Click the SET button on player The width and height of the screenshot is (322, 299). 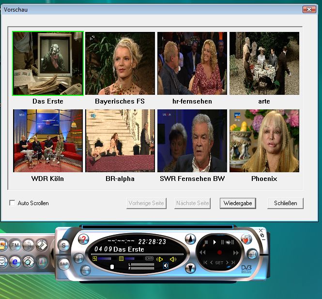(219, 262)
